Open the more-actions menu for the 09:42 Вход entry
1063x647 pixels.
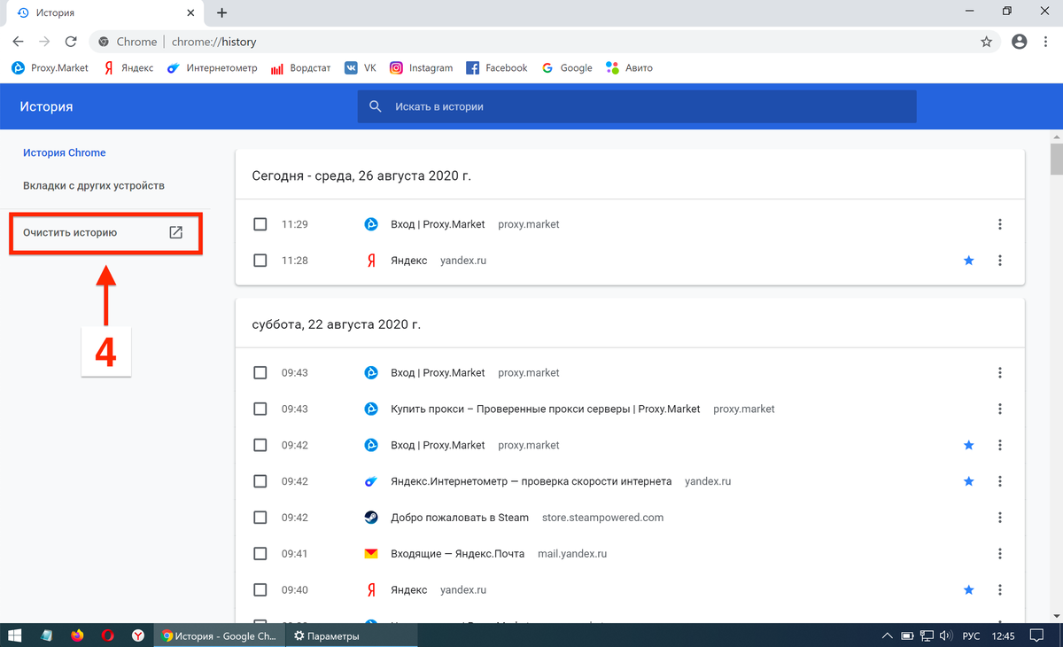999,445
